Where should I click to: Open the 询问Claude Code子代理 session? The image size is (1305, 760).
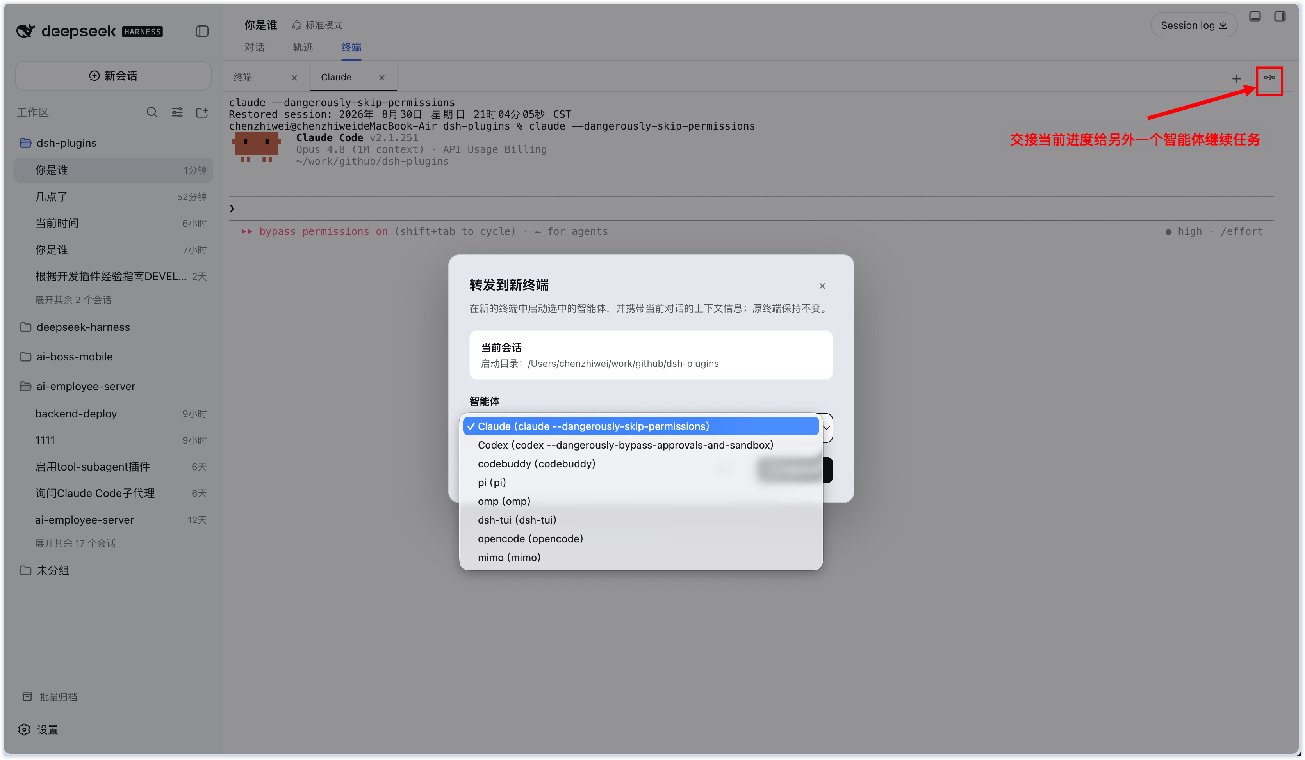click(x=113, y=493)
